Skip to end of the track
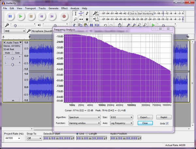The height and width of the screenshot is (149, 196). pos(52,16)
